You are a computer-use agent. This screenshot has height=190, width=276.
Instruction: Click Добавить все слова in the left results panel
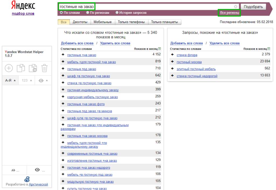(77, 43)
